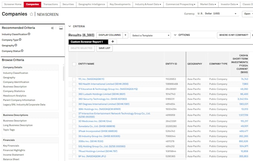Check the 36Kr Holdings Inc. row checkbox
253x161 pixels.
click(x=74, y=109)
